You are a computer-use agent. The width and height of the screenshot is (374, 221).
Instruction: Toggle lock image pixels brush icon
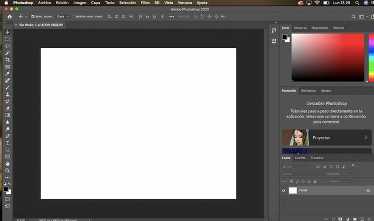[297, 181]
